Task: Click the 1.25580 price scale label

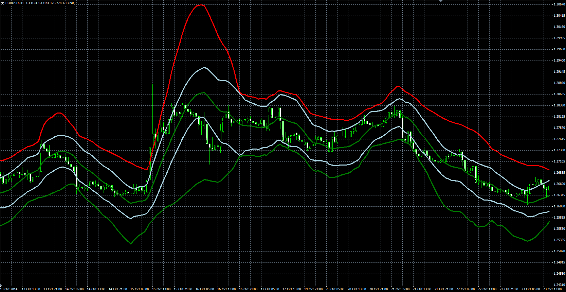Action: pos(559,229)
